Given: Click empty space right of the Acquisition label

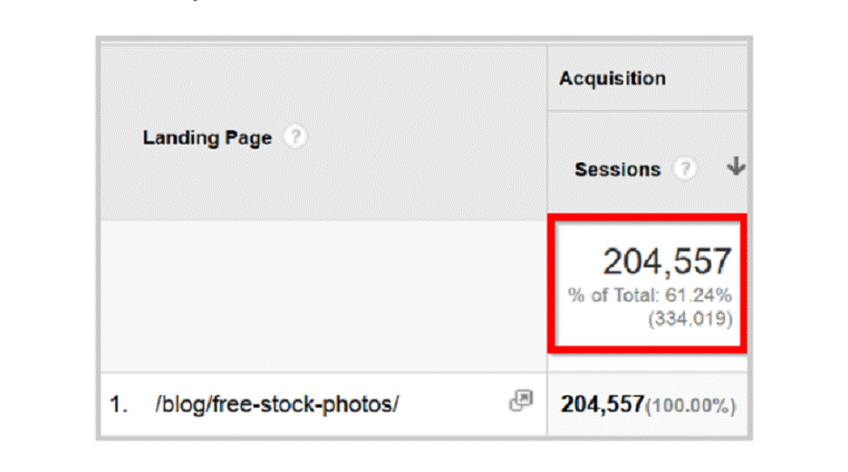Looking at the screenshot, I should [x=707, y=79].
